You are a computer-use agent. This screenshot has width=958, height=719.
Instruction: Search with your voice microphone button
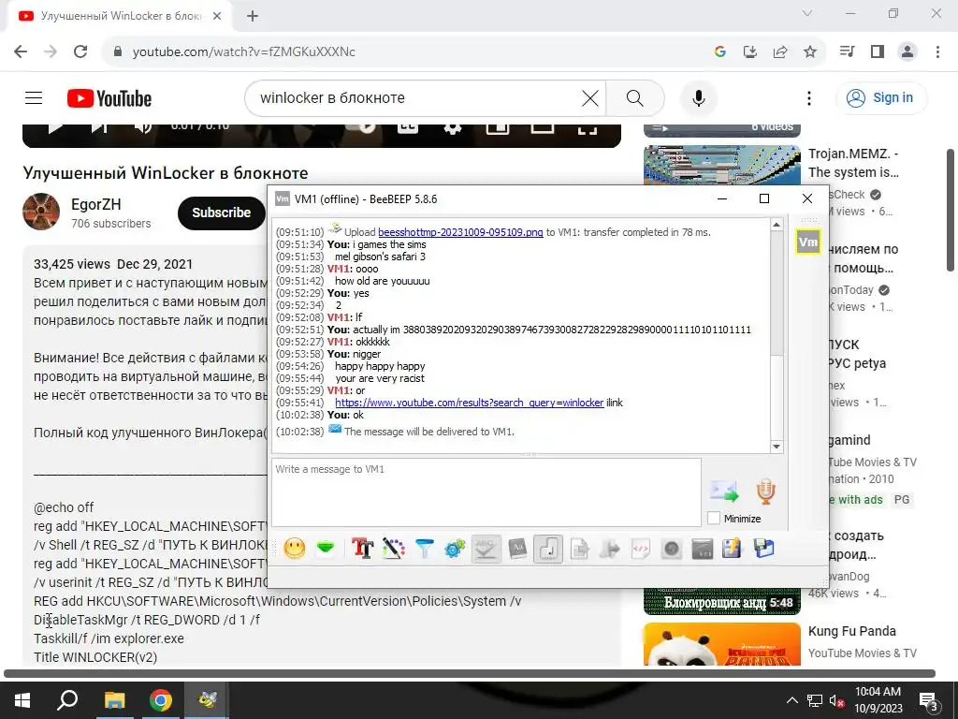tap(698, 97)
